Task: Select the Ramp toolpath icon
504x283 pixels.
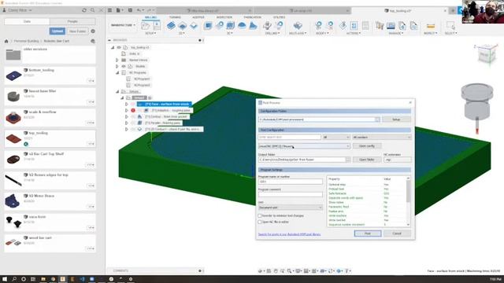Action: (254, 26)
